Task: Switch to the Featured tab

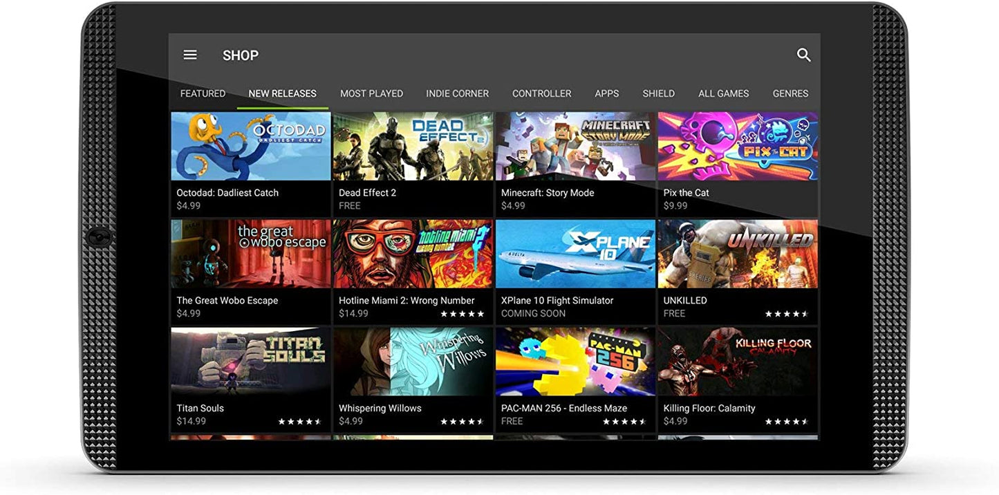Action: 203,93
